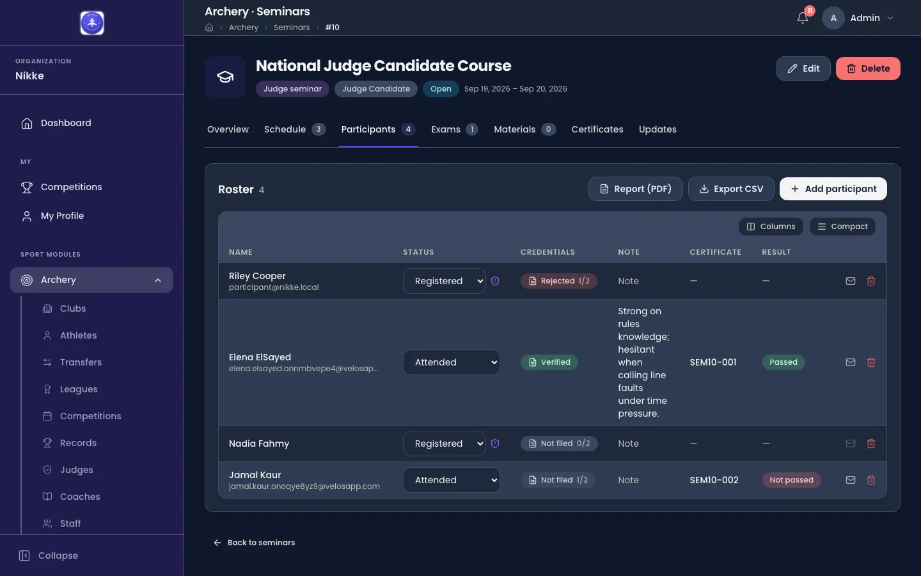Click shield icon beside Riley Cooper's status

point(495,281)
